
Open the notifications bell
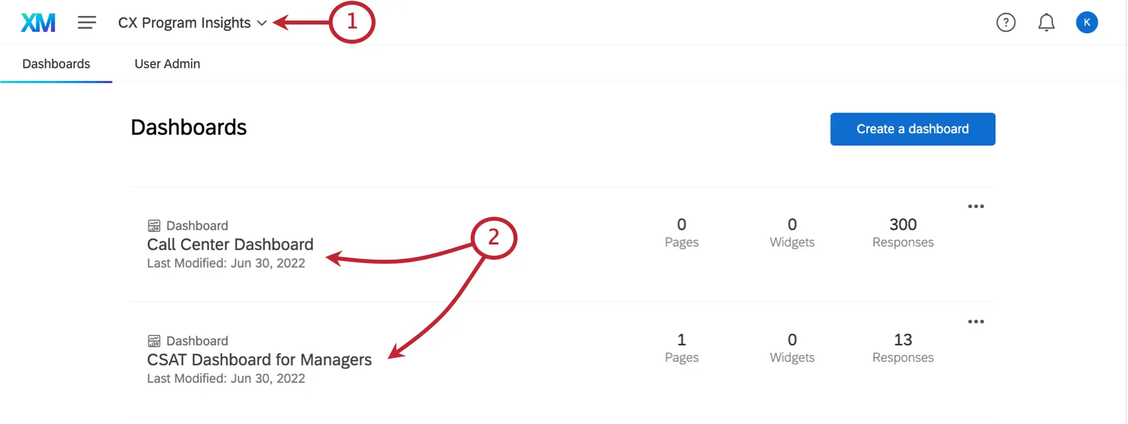(x=1046, y=22)
